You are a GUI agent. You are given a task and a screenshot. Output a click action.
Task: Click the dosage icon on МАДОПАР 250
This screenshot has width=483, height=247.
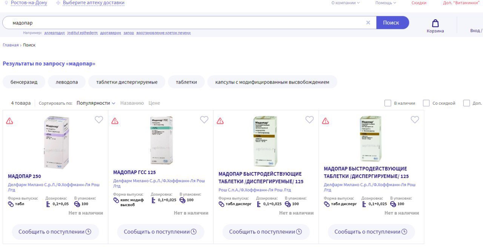click(48, 204)
